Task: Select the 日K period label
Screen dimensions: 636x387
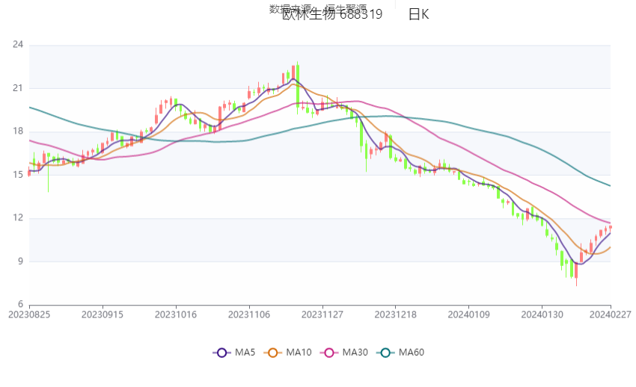Action: pos(419,14)
